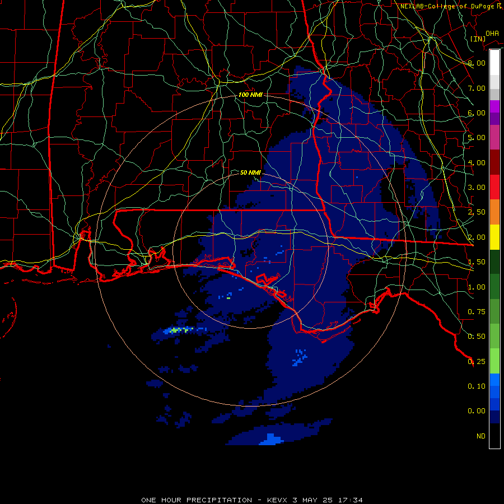This screenshot has width=504, height=504.
Task: Click the 50 NMI range ring label
Action: pyautogui.click(x=250, y=172)
